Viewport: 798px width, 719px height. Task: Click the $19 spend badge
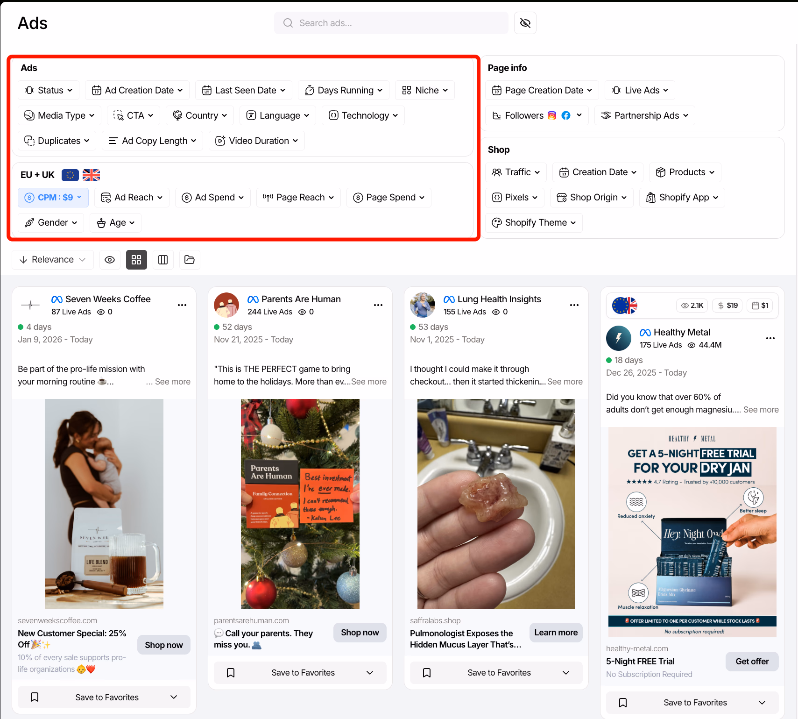point(727,306)
